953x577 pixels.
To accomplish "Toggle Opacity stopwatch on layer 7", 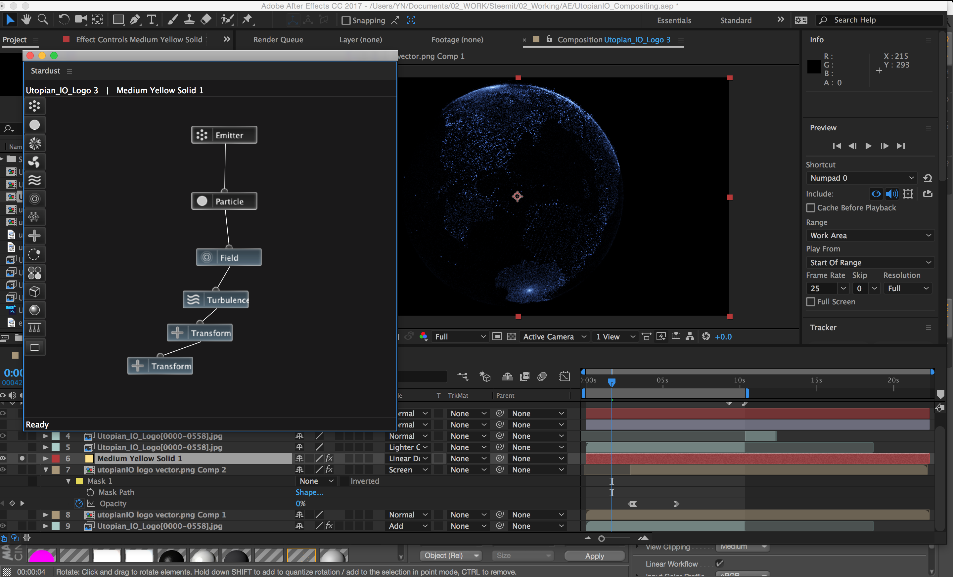I will click(x=78, y=504).
